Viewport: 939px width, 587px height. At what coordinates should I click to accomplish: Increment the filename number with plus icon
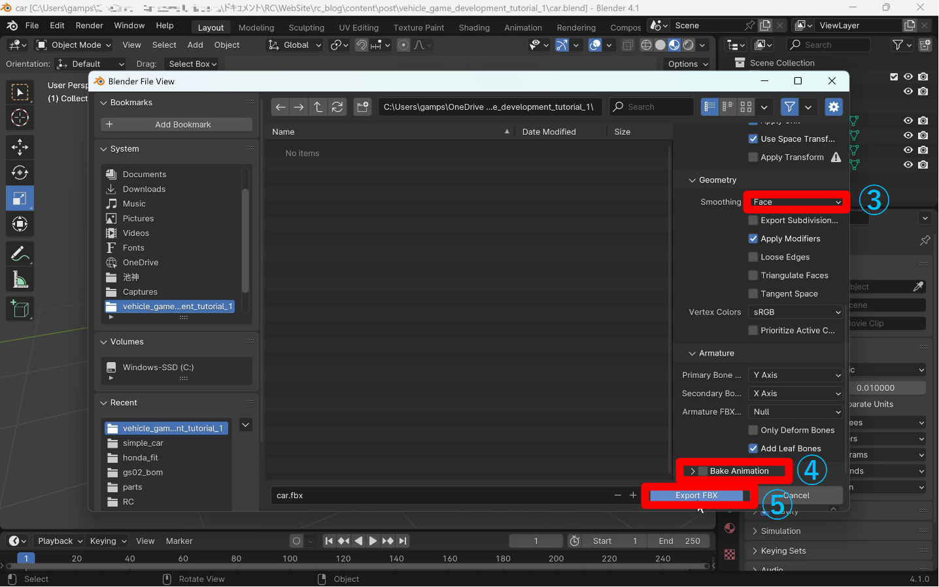(633, 495)
